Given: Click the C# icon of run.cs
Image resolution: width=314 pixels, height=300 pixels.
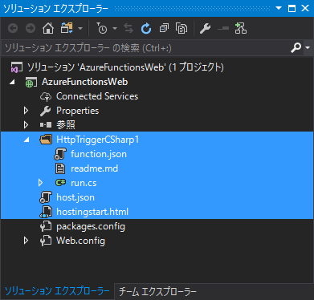Looking at the screenshot, I should click(60, 182).
